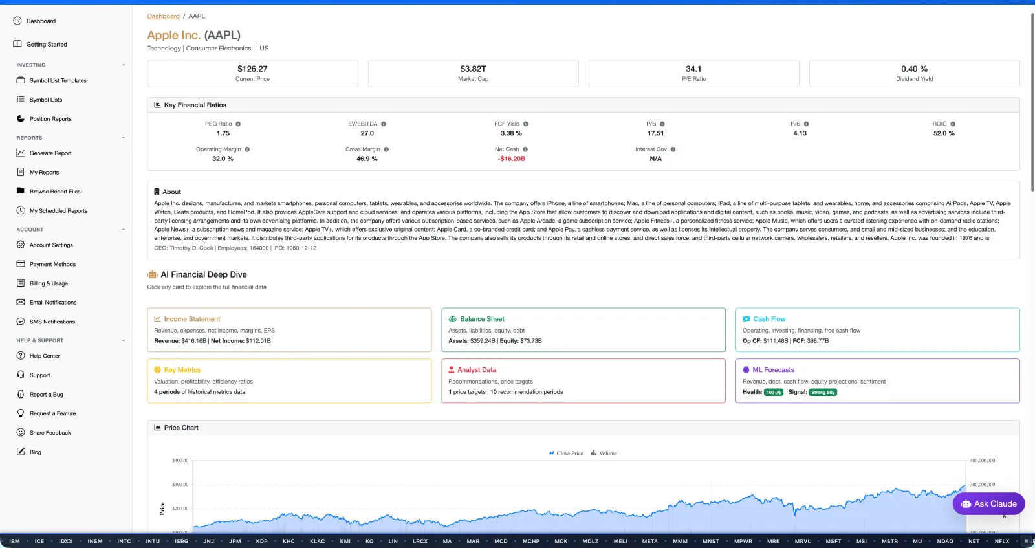The height and width of the screenshot is (548, 1035).
Task: Open the Getting Started book icon
Action: [x=17, y=44]
